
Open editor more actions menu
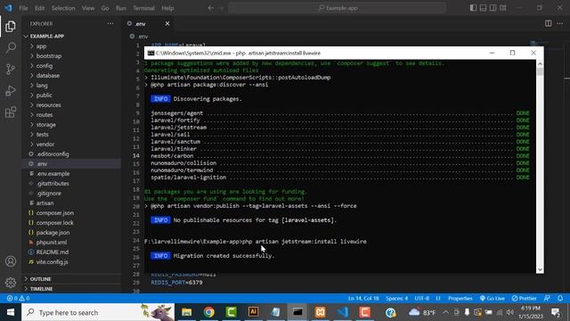tap(560, 24)
